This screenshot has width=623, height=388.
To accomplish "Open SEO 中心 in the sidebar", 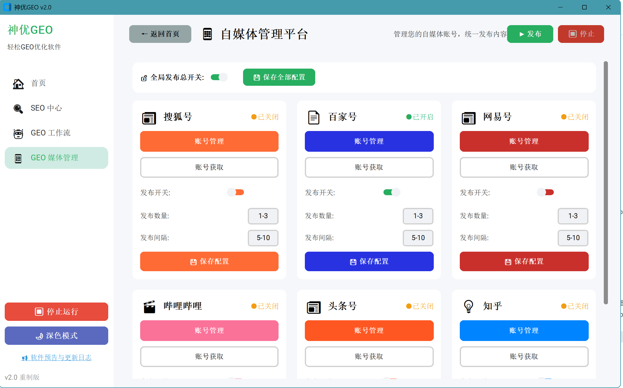I will point(56,108).
